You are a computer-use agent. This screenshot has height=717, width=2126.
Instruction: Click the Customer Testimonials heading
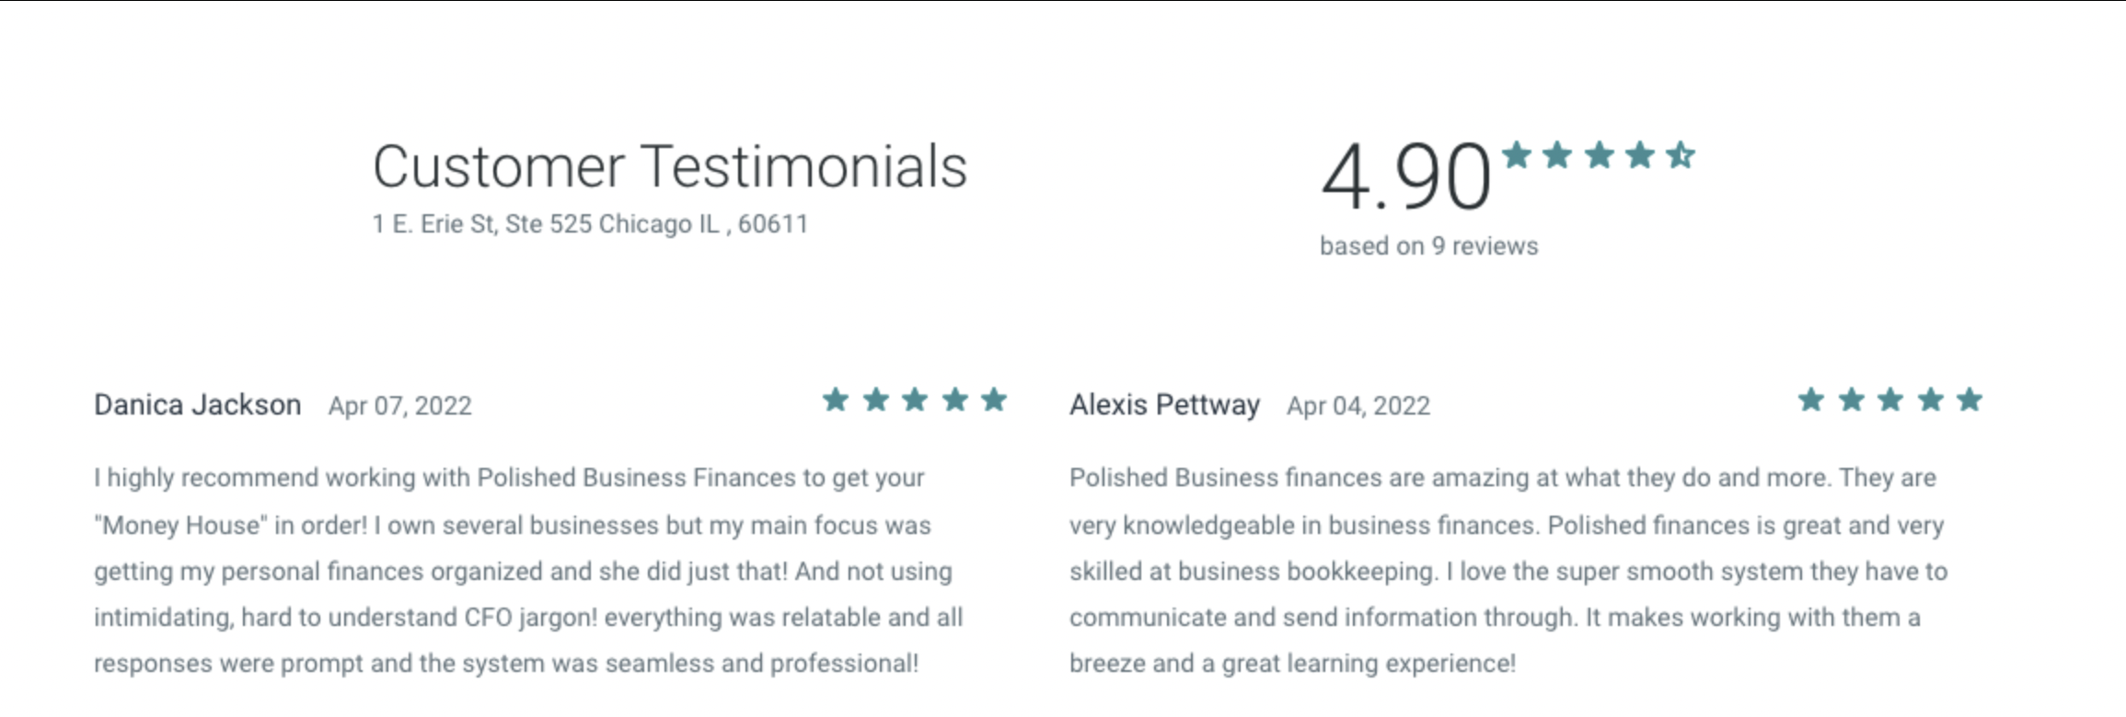670,167
